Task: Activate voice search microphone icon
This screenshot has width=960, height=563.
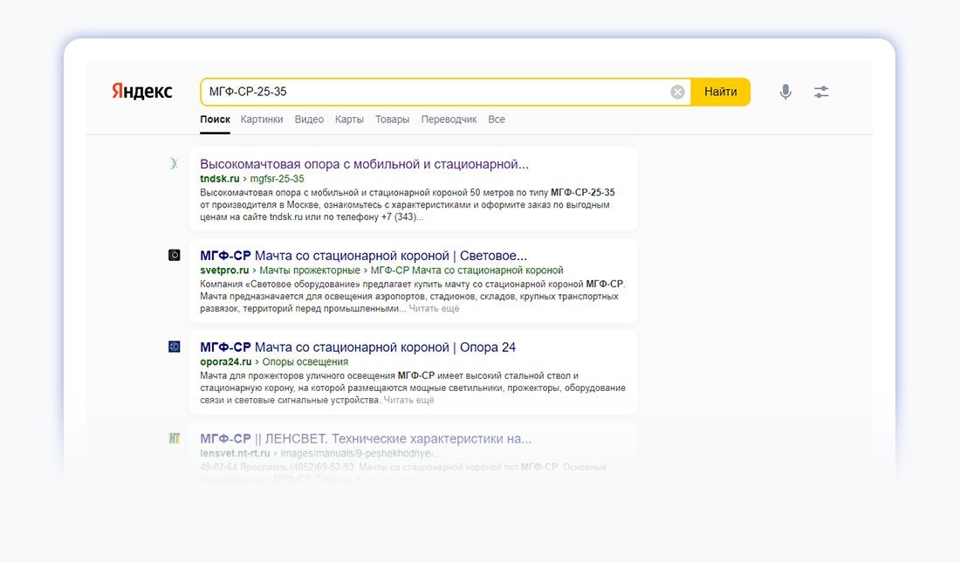Action: tap(785, 92)
